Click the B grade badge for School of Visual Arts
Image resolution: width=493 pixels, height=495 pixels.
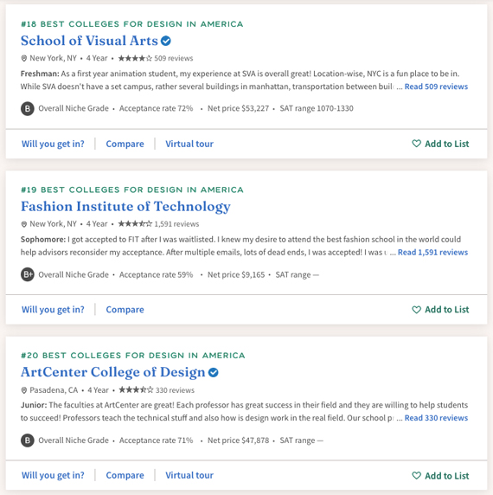click(x=28, y=108)
